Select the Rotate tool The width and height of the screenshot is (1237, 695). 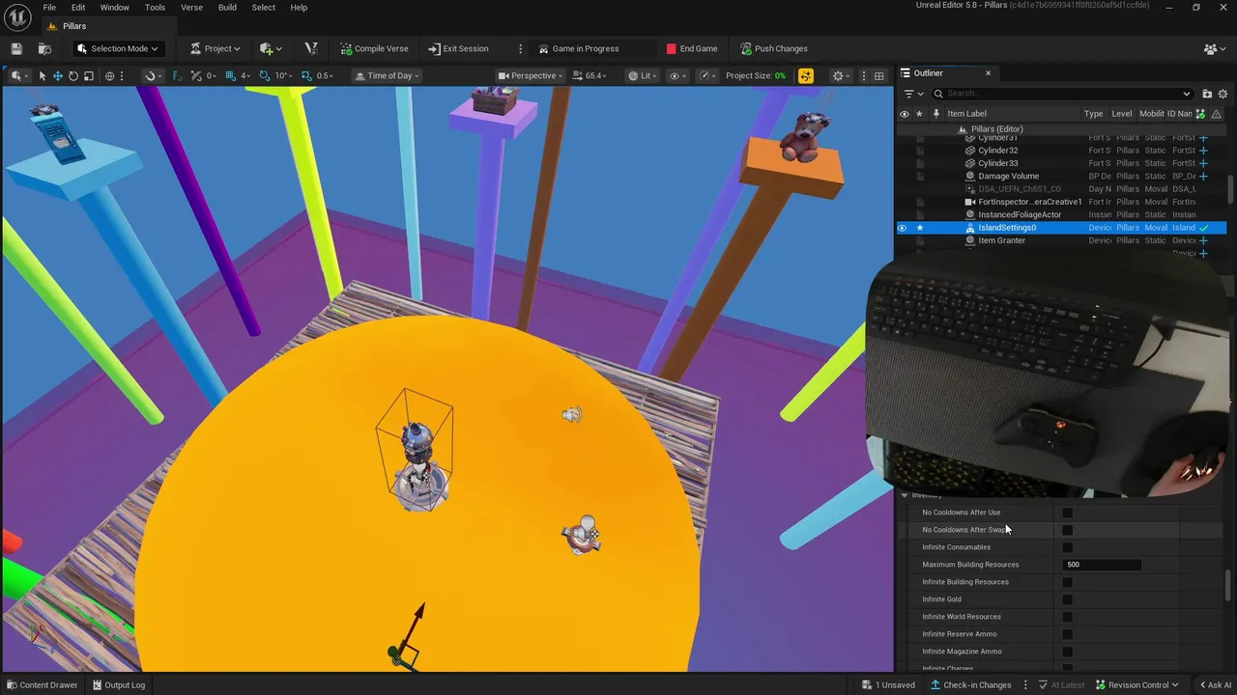point(72,75)
